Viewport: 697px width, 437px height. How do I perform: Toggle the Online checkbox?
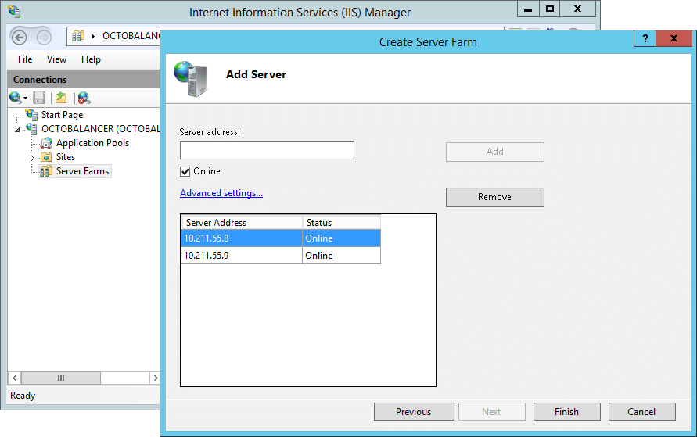pos(185,171)
